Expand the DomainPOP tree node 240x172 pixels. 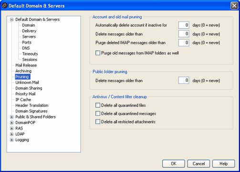tap(11, 123)
